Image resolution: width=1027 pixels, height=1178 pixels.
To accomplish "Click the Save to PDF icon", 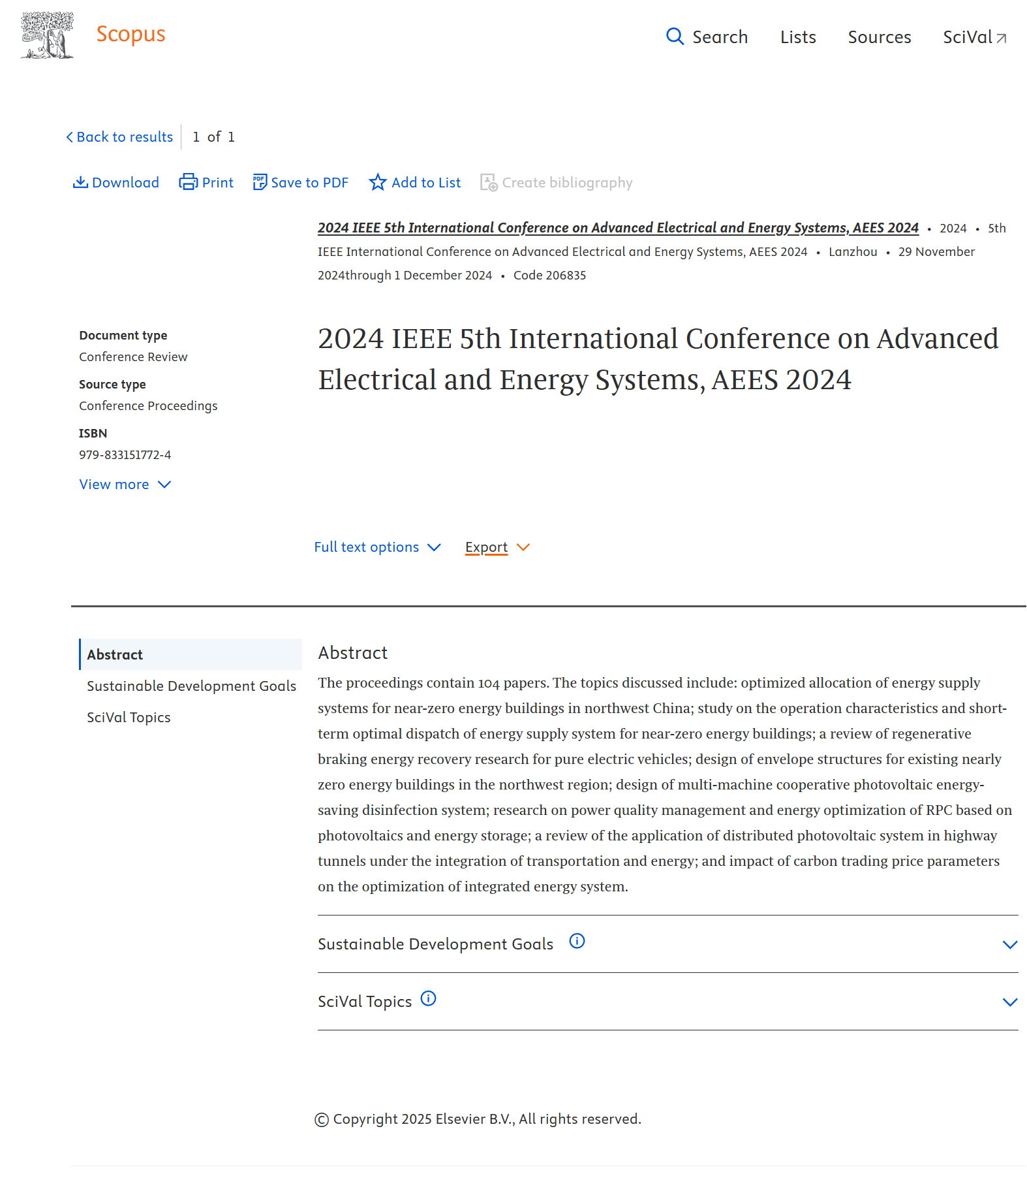I will click(x=260, y=182).
